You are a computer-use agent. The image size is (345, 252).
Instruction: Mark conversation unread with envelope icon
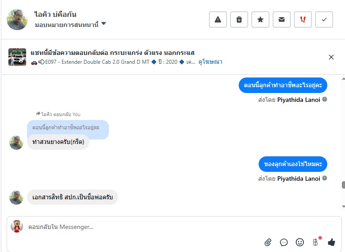[282, 19]
